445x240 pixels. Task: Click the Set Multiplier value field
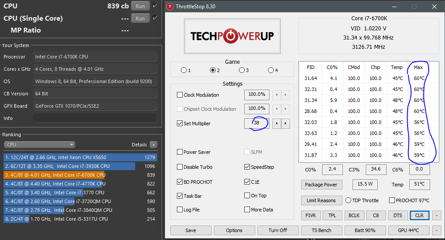pos(257,123)
